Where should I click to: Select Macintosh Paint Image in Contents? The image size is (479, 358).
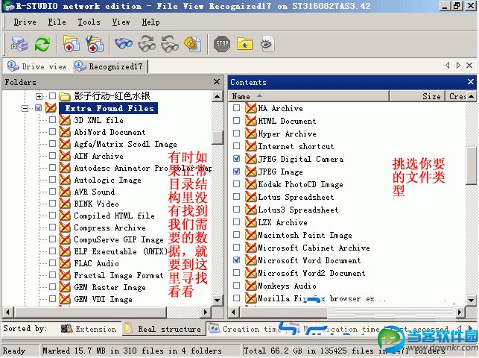pos(305,235)
